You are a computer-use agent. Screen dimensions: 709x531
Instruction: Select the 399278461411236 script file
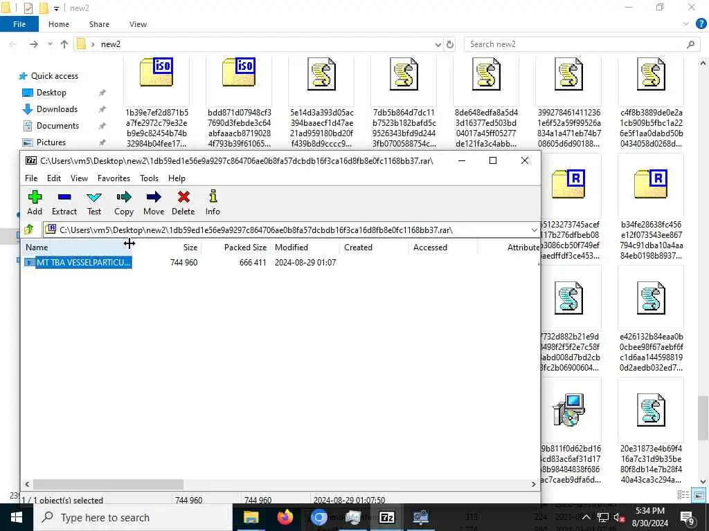pyautogui.click(x=569, y=102)
